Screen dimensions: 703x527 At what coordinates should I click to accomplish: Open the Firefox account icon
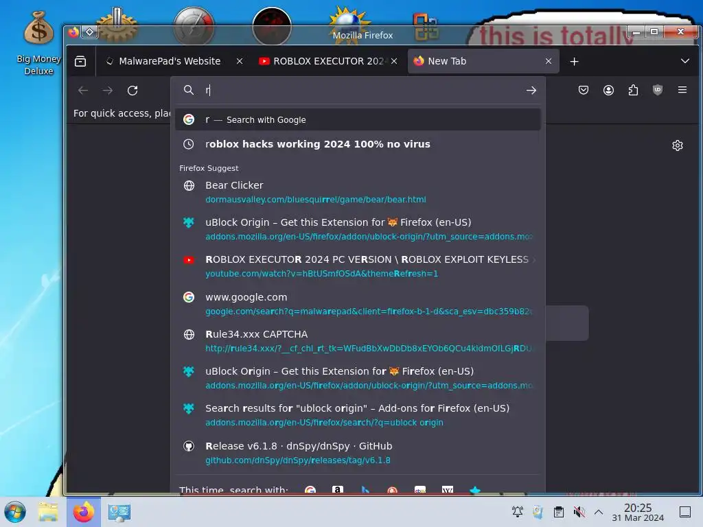point(608,90)
